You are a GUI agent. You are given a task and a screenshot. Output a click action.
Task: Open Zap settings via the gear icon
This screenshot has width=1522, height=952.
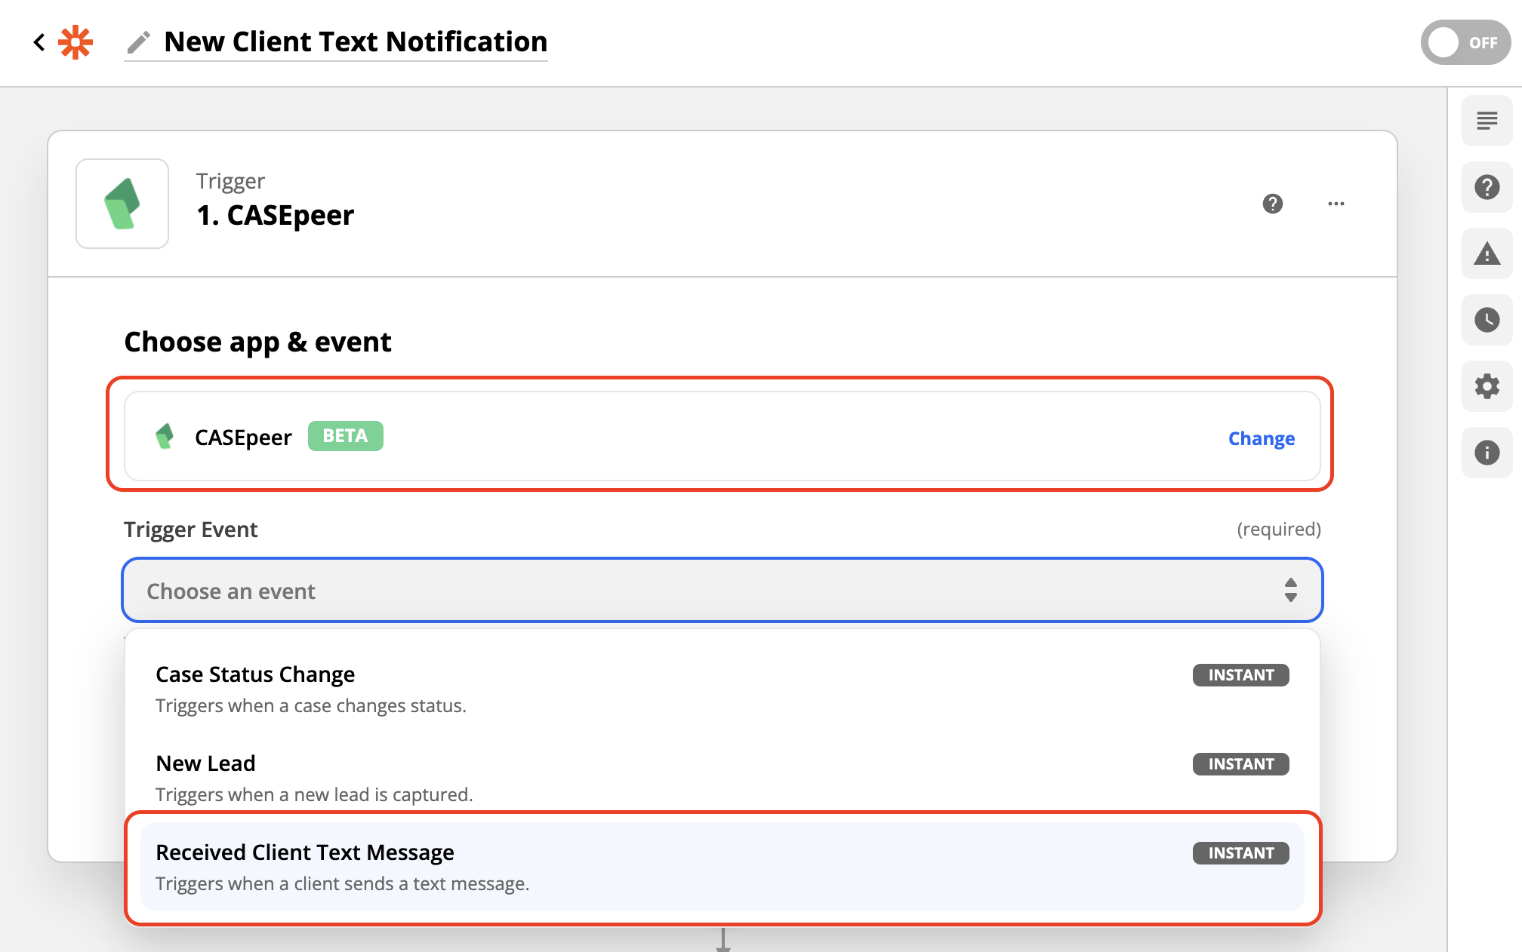click(x=1486, y=387)
